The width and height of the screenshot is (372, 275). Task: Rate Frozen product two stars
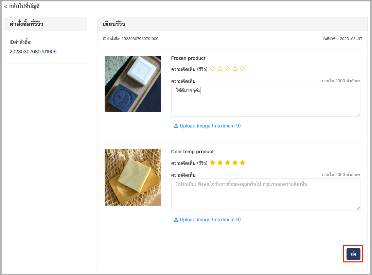(x=220, y=69)
